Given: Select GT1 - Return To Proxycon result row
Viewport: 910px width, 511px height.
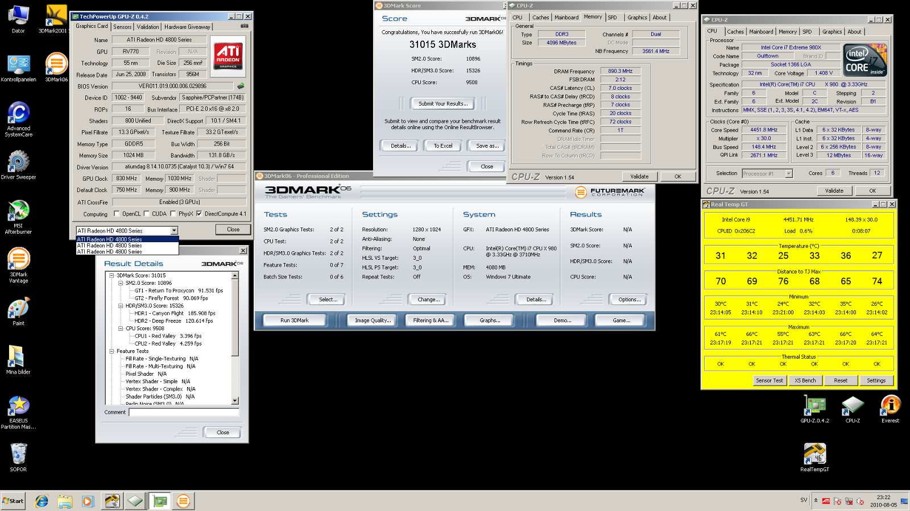Looking at the screenshot, I should 179,290.
